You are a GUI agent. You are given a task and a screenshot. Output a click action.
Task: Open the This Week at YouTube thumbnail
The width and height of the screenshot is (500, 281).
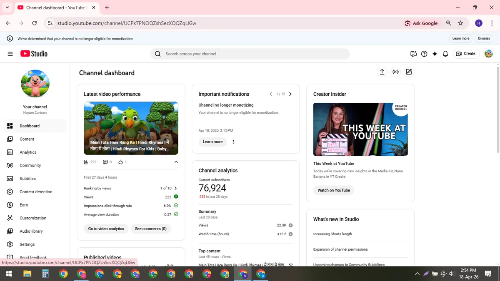[x=360, y=129]
